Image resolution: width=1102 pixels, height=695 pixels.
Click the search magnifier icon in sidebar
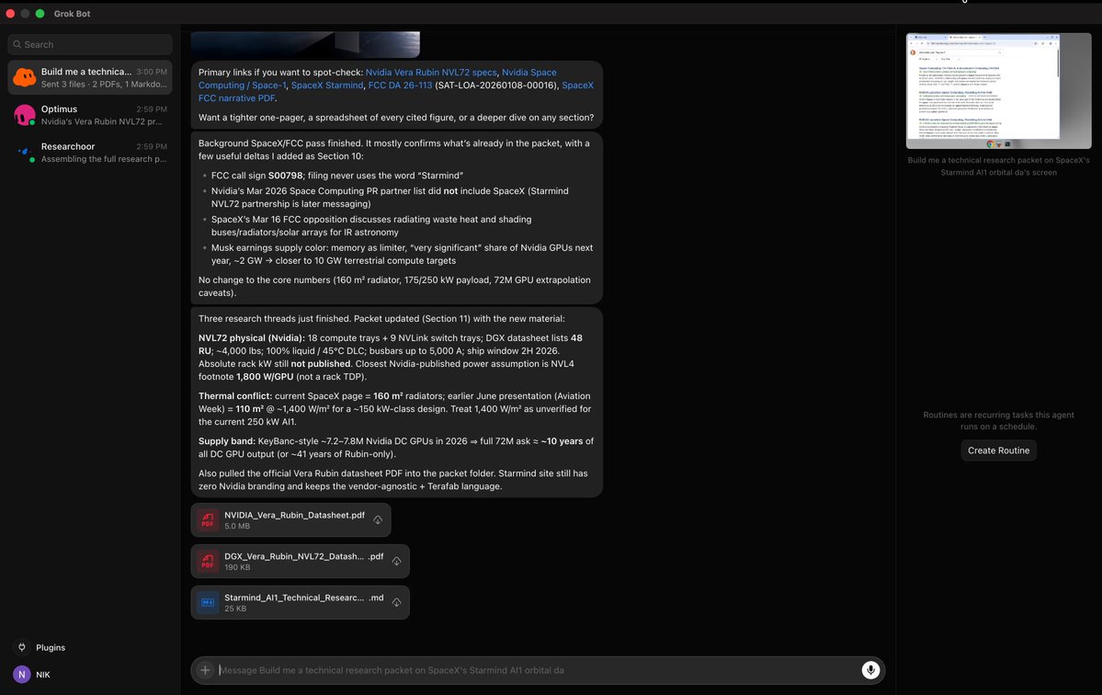click(x=17, y=44)
